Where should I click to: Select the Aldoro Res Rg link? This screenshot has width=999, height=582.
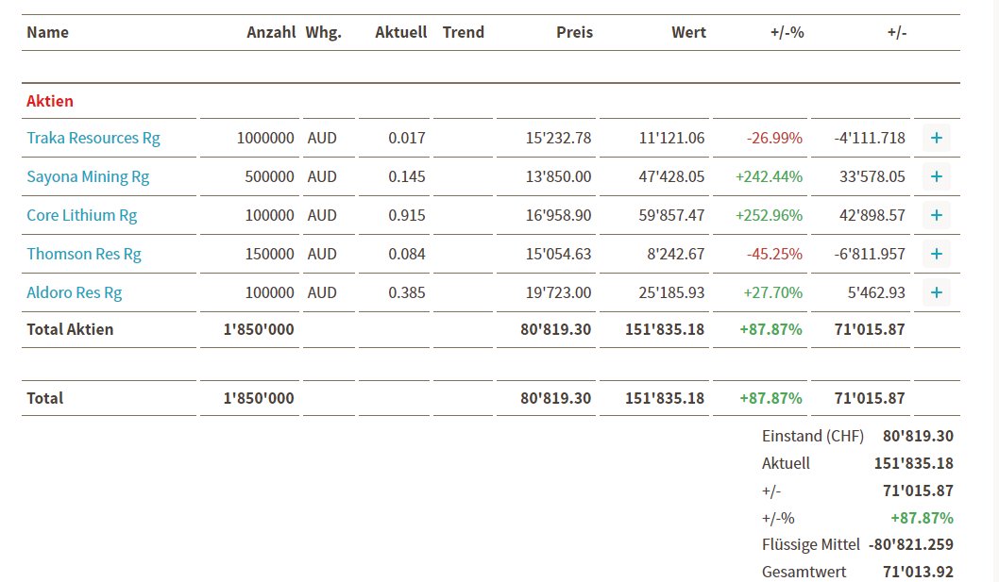[x=75, y=292]
